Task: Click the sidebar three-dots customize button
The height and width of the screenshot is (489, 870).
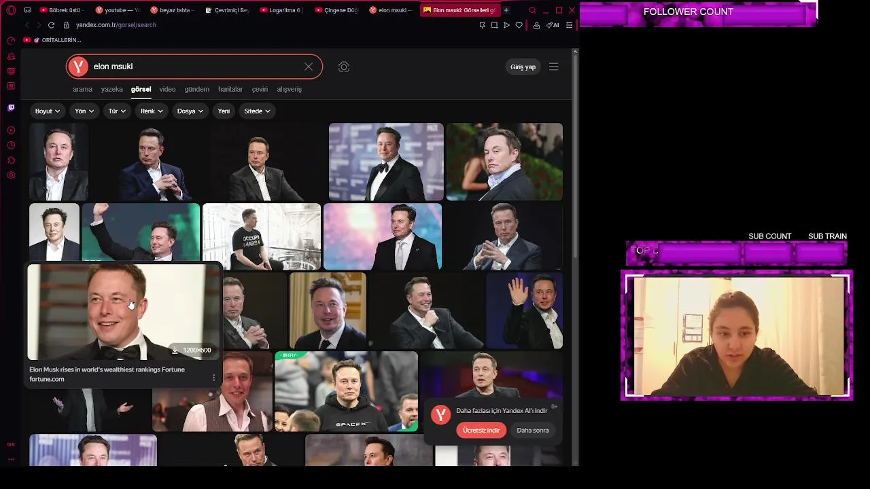Action: 11,459
